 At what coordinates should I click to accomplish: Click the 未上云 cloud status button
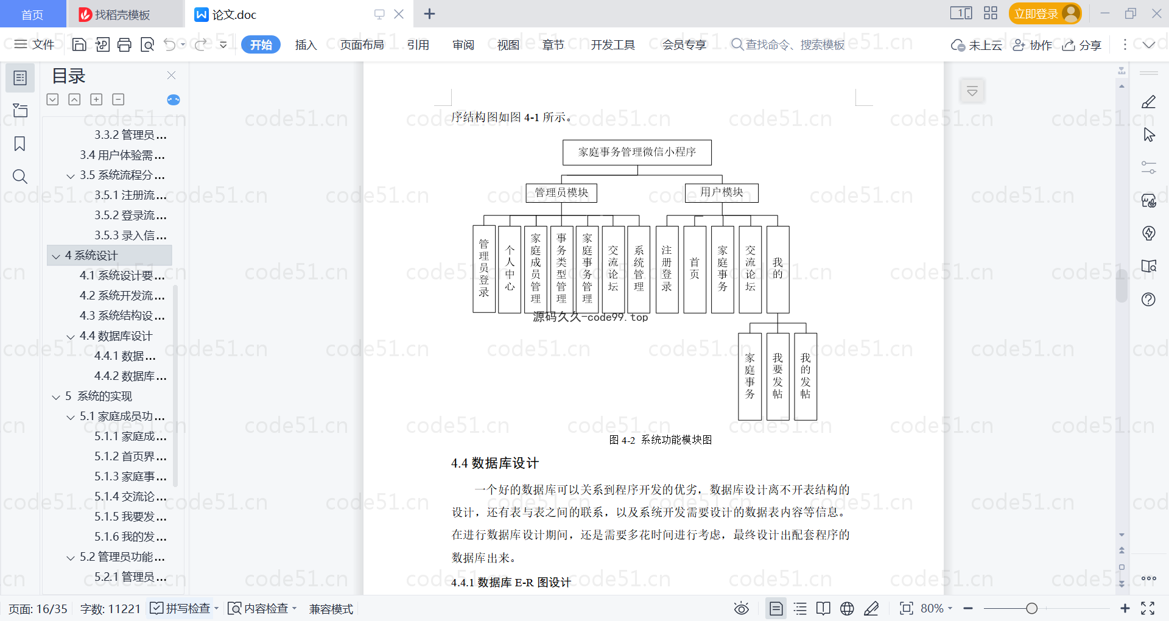click(977, 45)
